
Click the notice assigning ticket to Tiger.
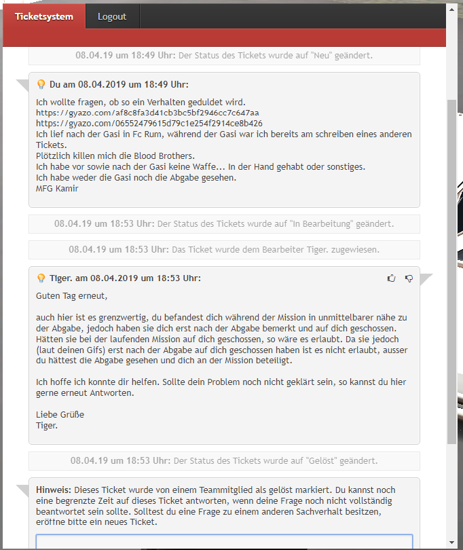pyautogui.click(x=224, y=250)
